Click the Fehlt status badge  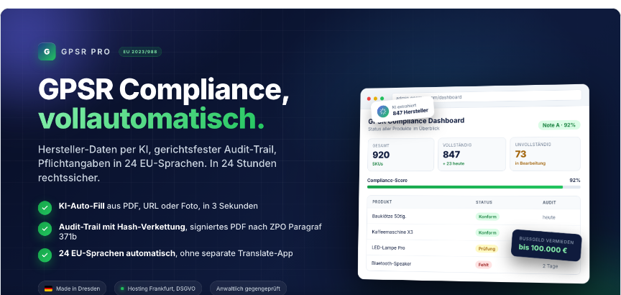483,265
